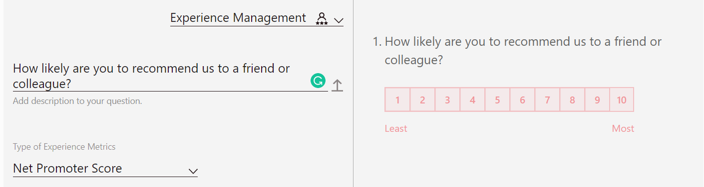704x187 pixels.
Task: Select rating 2 on the scale
Action: tap(422, 99)
